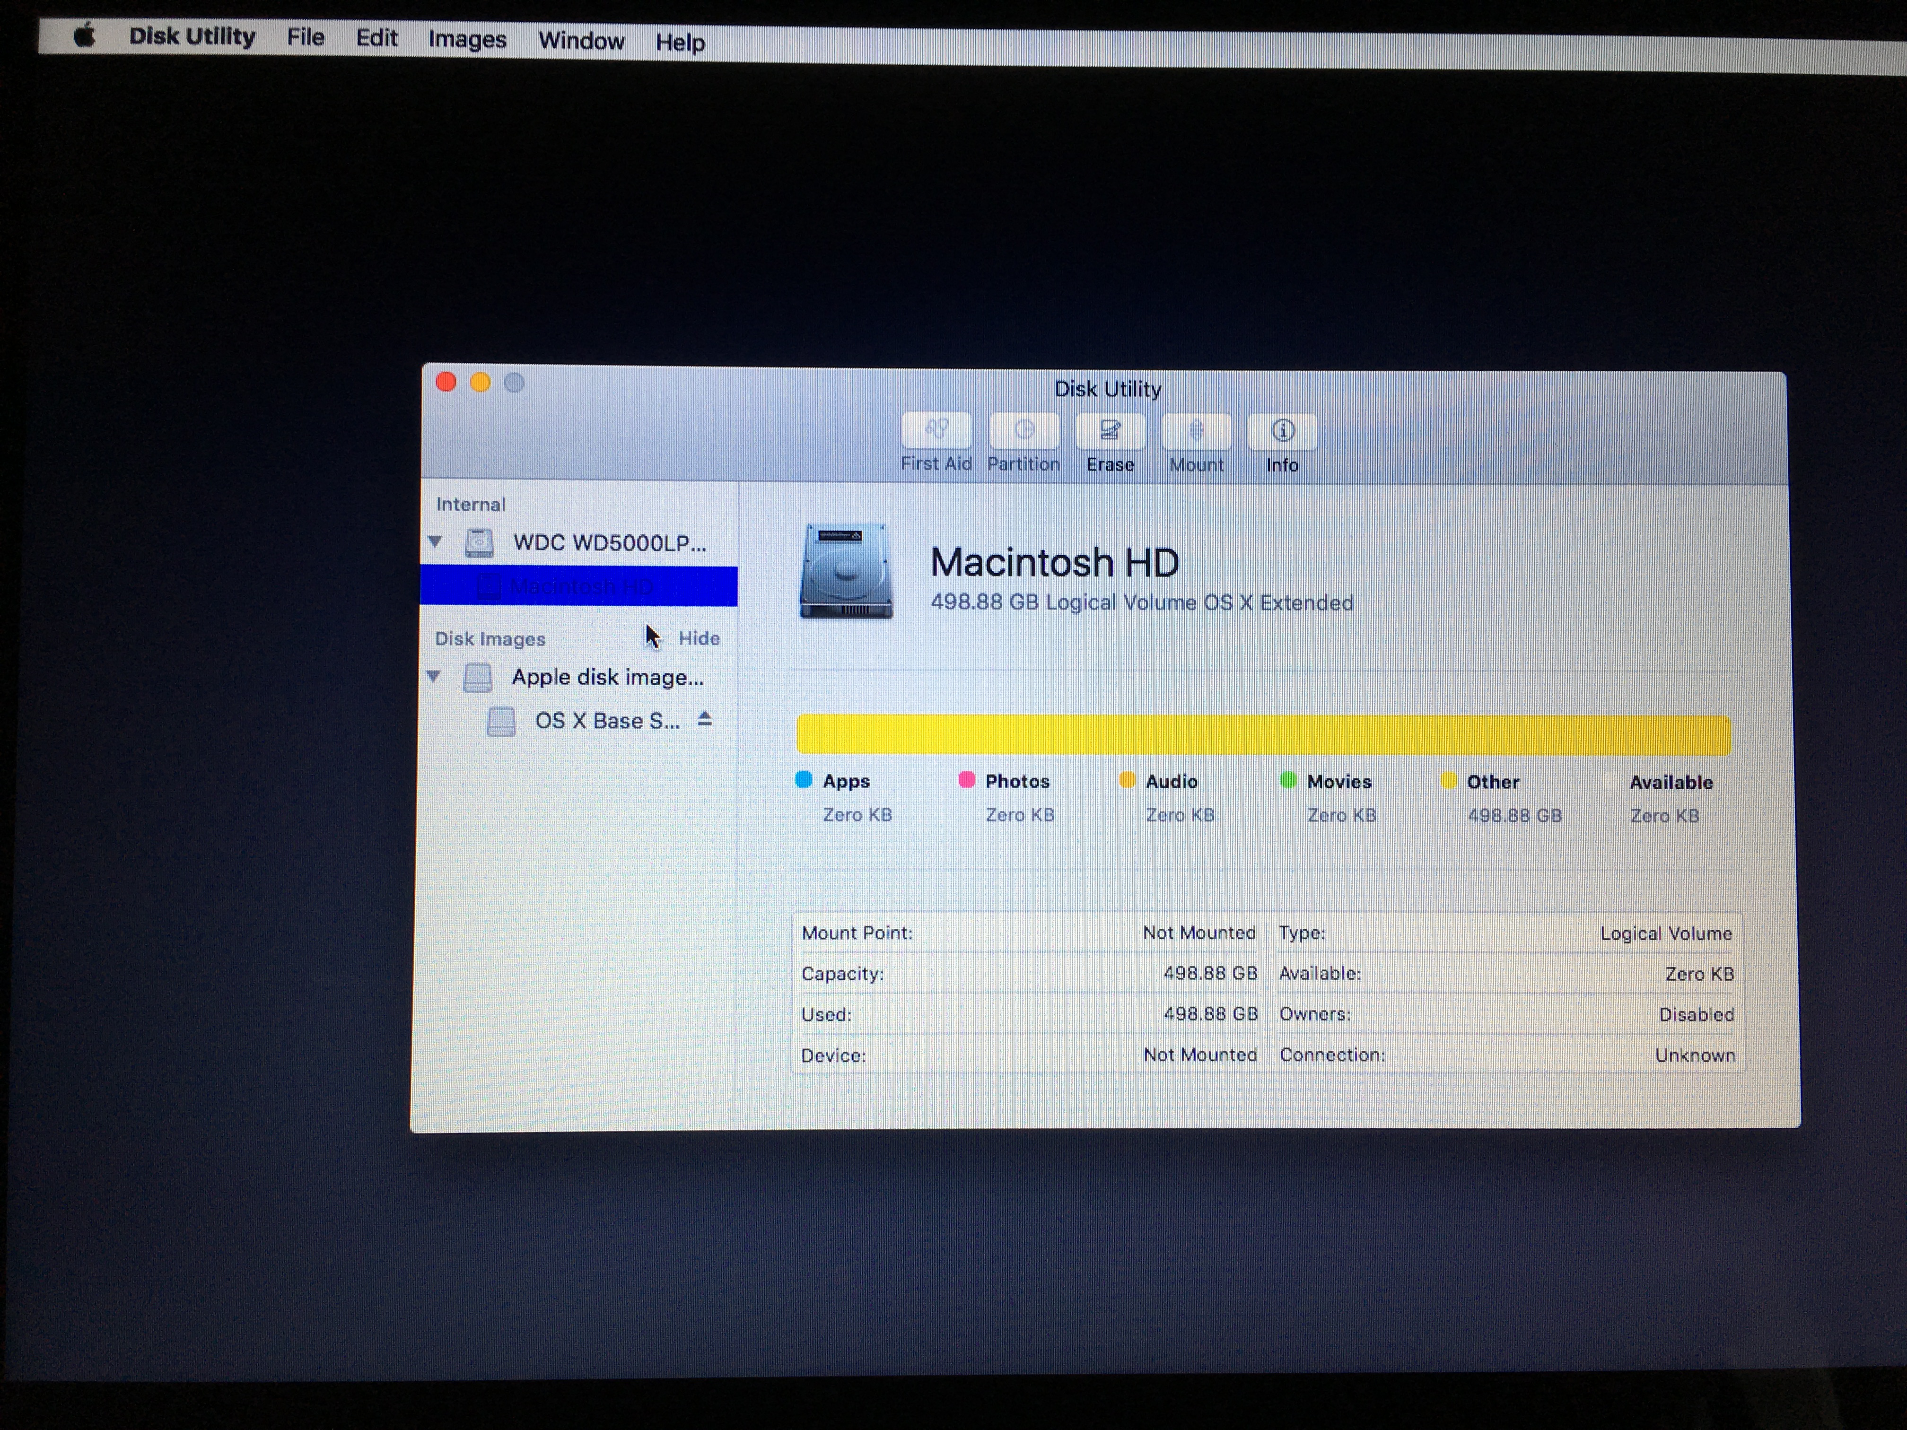This screenshot has height=1430, width=1907.
Task: Open the Help menu
Action: [680, 42]
